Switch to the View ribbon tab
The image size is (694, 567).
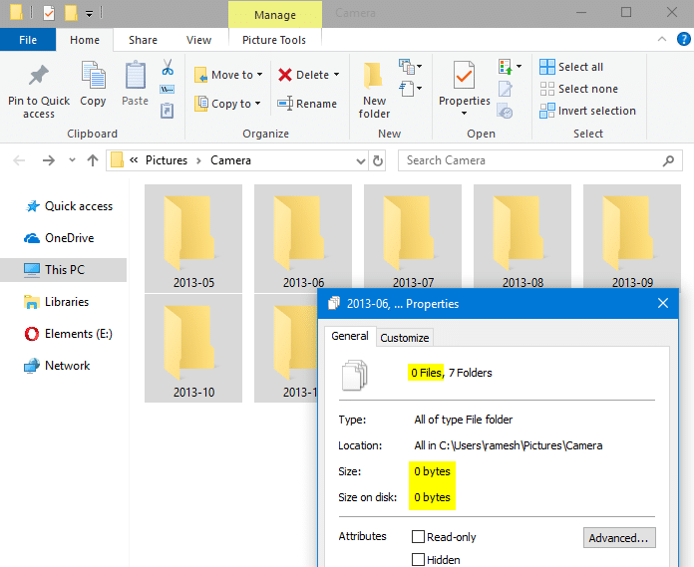[198, 40]
